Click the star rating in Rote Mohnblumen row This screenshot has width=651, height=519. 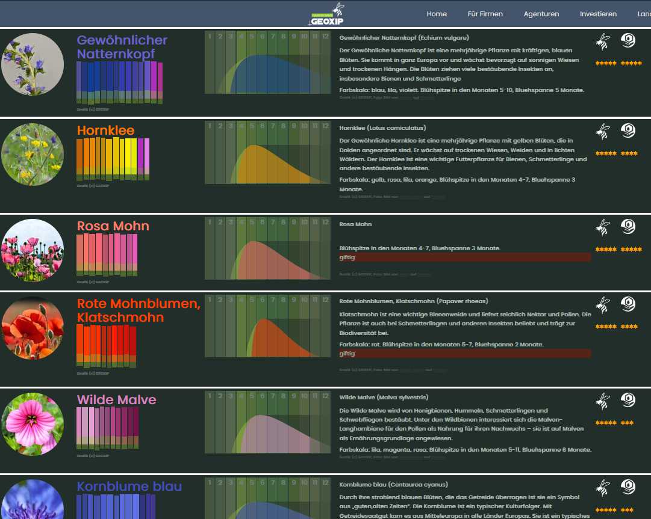(x=616, y=327)
